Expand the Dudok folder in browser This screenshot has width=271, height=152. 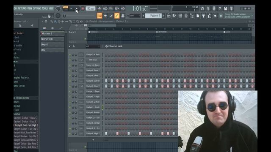[x=17, y=106]
